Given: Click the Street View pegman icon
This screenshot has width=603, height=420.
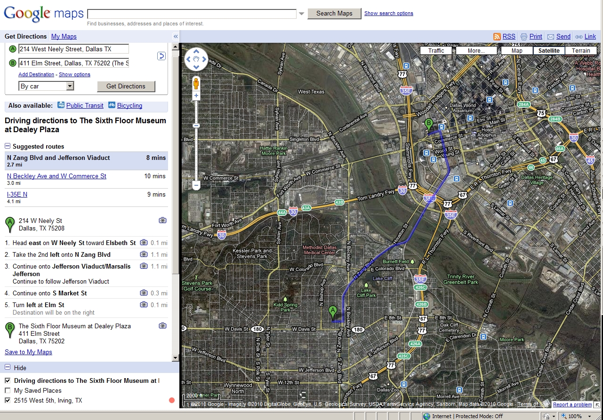Looking at the screenshot, I should click(196, 84).
